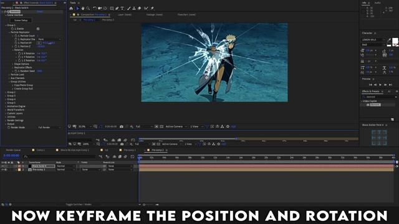Click the graph editor icon in timeline
This screenshot has width=399, height=224.
point(132,157)
